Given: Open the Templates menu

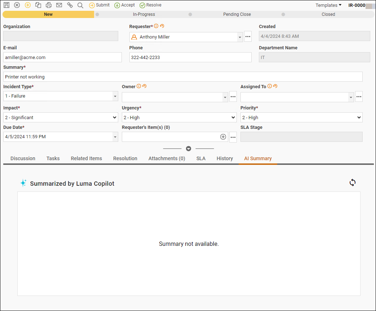Looking at the screenshot, I should coord(328,5).
